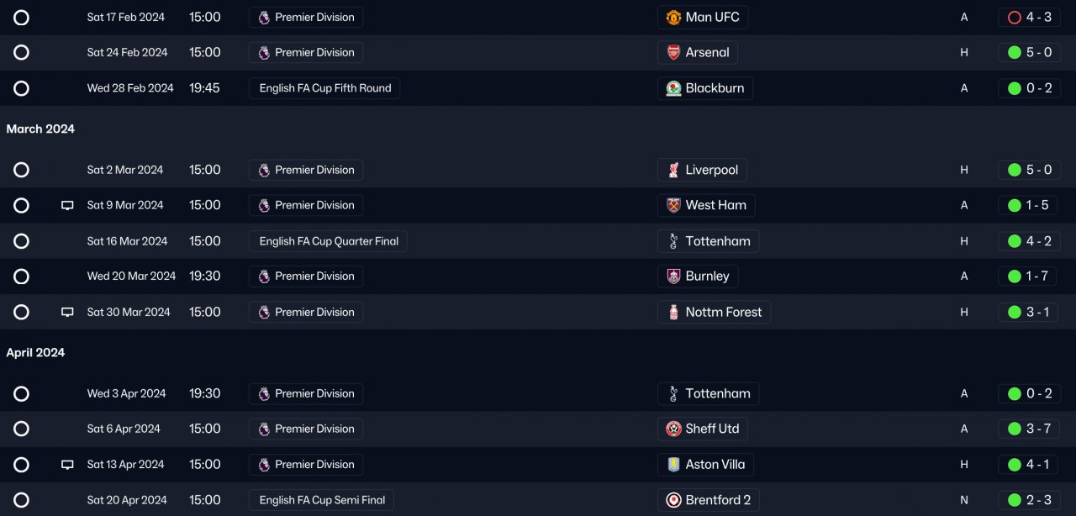Click the West Ham crest icon
This screenshot has width=1076, height=516.
pyautogui.click(x=673, y=206)
